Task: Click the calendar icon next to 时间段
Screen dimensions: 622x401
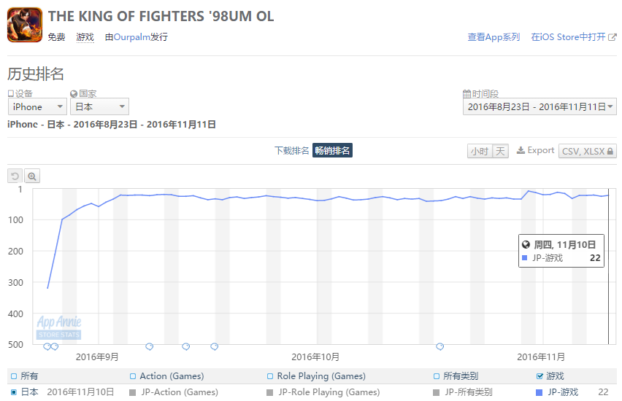Action: click(x=467, y=94)
